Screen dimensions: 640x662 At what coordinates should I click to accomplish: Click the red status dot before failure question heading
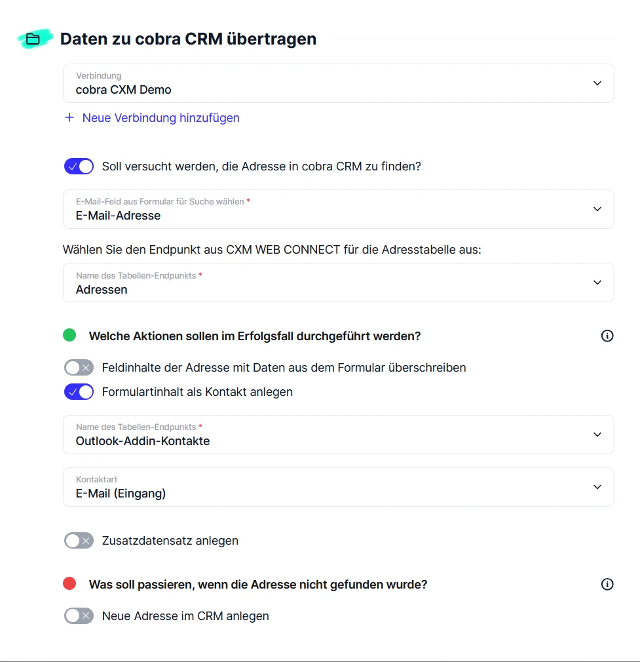(69, 584)
